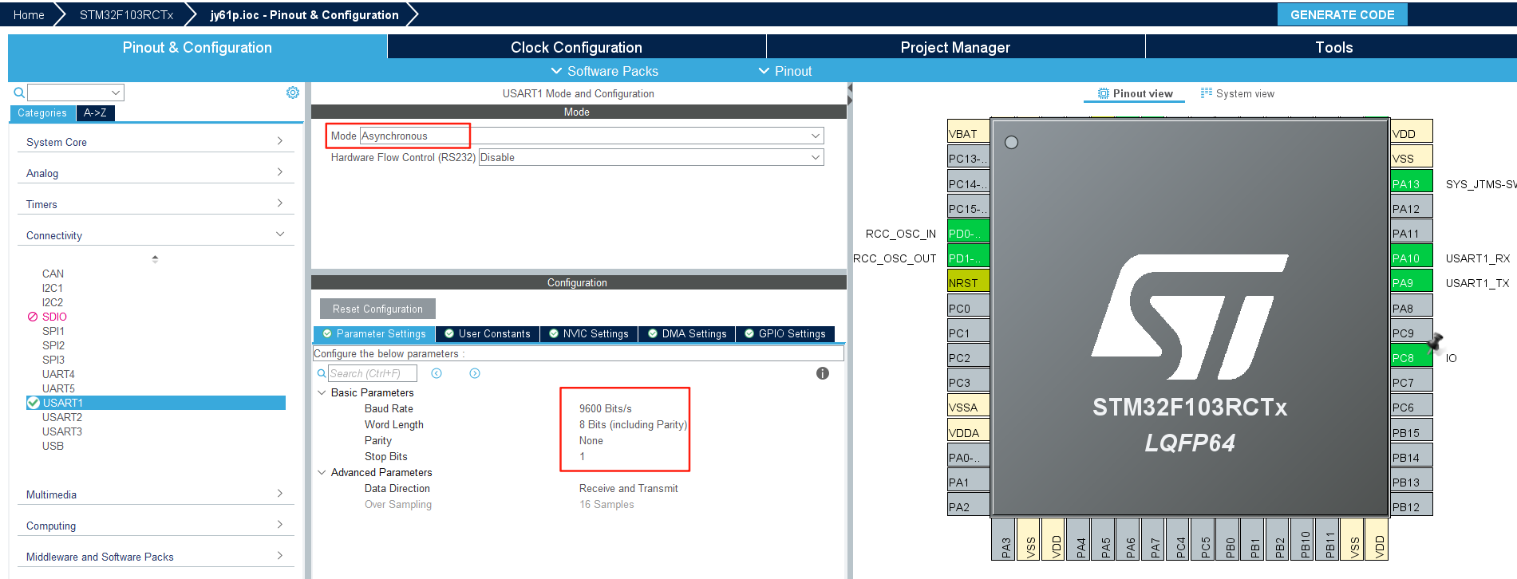
Task: Open the Pinout dropdown menu
Action: (784, 71)
